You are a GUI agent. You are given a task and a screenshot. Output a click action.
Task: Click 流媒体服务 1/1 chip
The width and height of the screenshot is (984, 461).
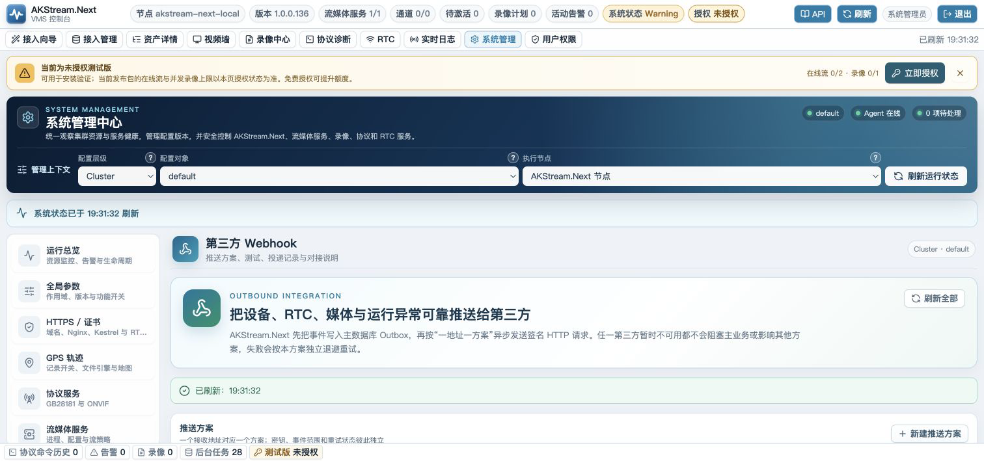(352, 14)
